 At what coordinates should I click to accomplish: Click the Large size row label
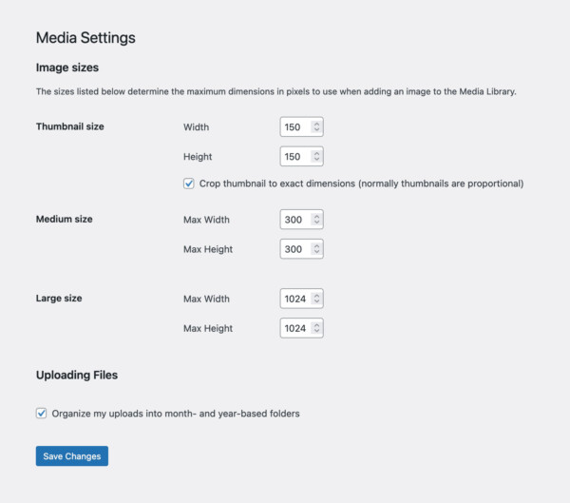pos(59,299)
